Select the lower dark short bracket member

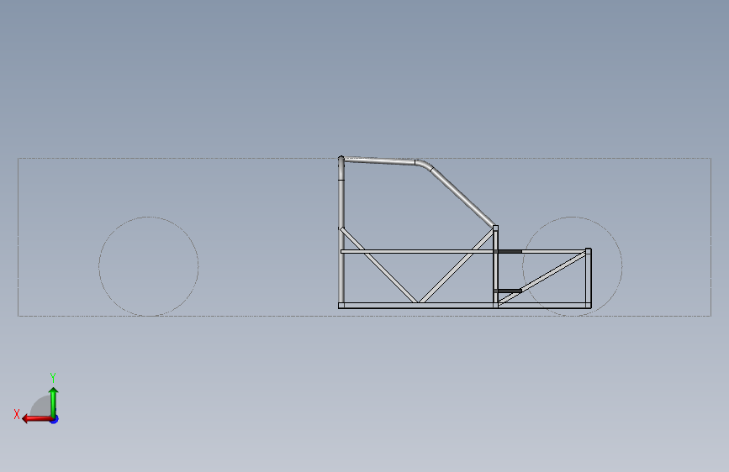[x=509, y=291]
